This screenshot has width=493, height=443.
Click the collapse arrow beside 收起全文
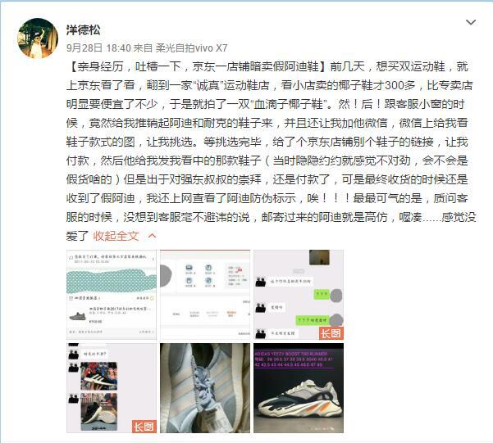[153, 236]
